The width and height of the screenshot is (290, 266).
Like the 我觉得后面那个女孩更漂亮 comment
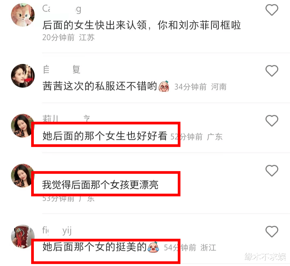click(x=272, y=170)
